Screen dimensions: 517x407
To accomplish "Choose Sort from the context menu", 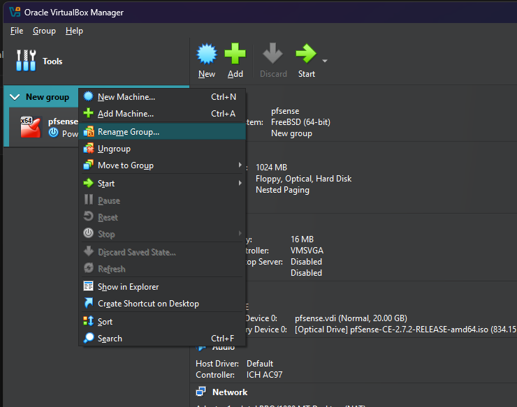I will tap(162, 321).
